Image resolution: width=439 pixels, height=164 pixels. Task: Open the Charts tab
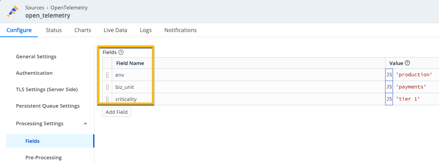point(83,30)
